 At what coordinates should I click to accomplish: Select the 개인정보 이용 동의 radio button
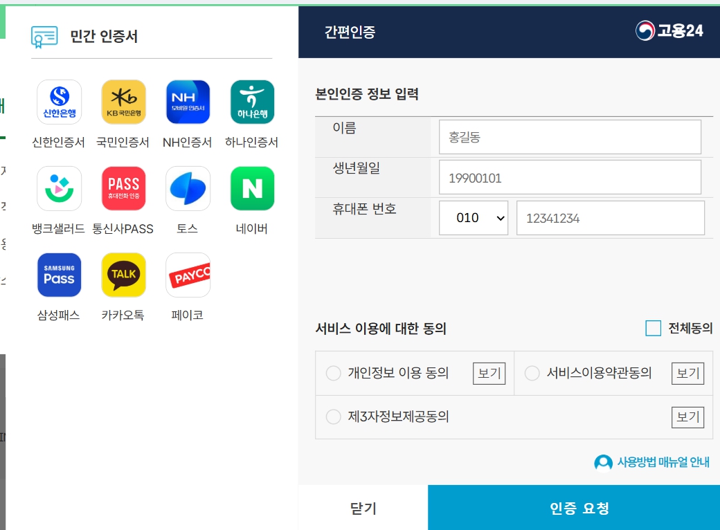coord(334,373)
